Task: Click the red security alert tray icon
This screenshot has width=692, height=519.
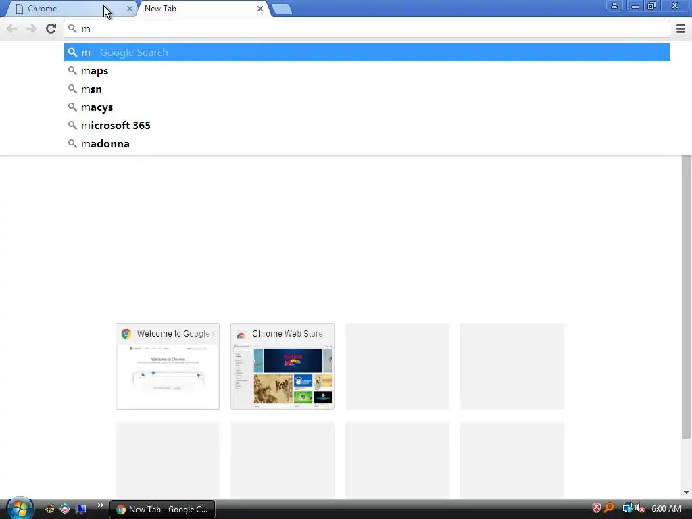Action: click(596, 508)
